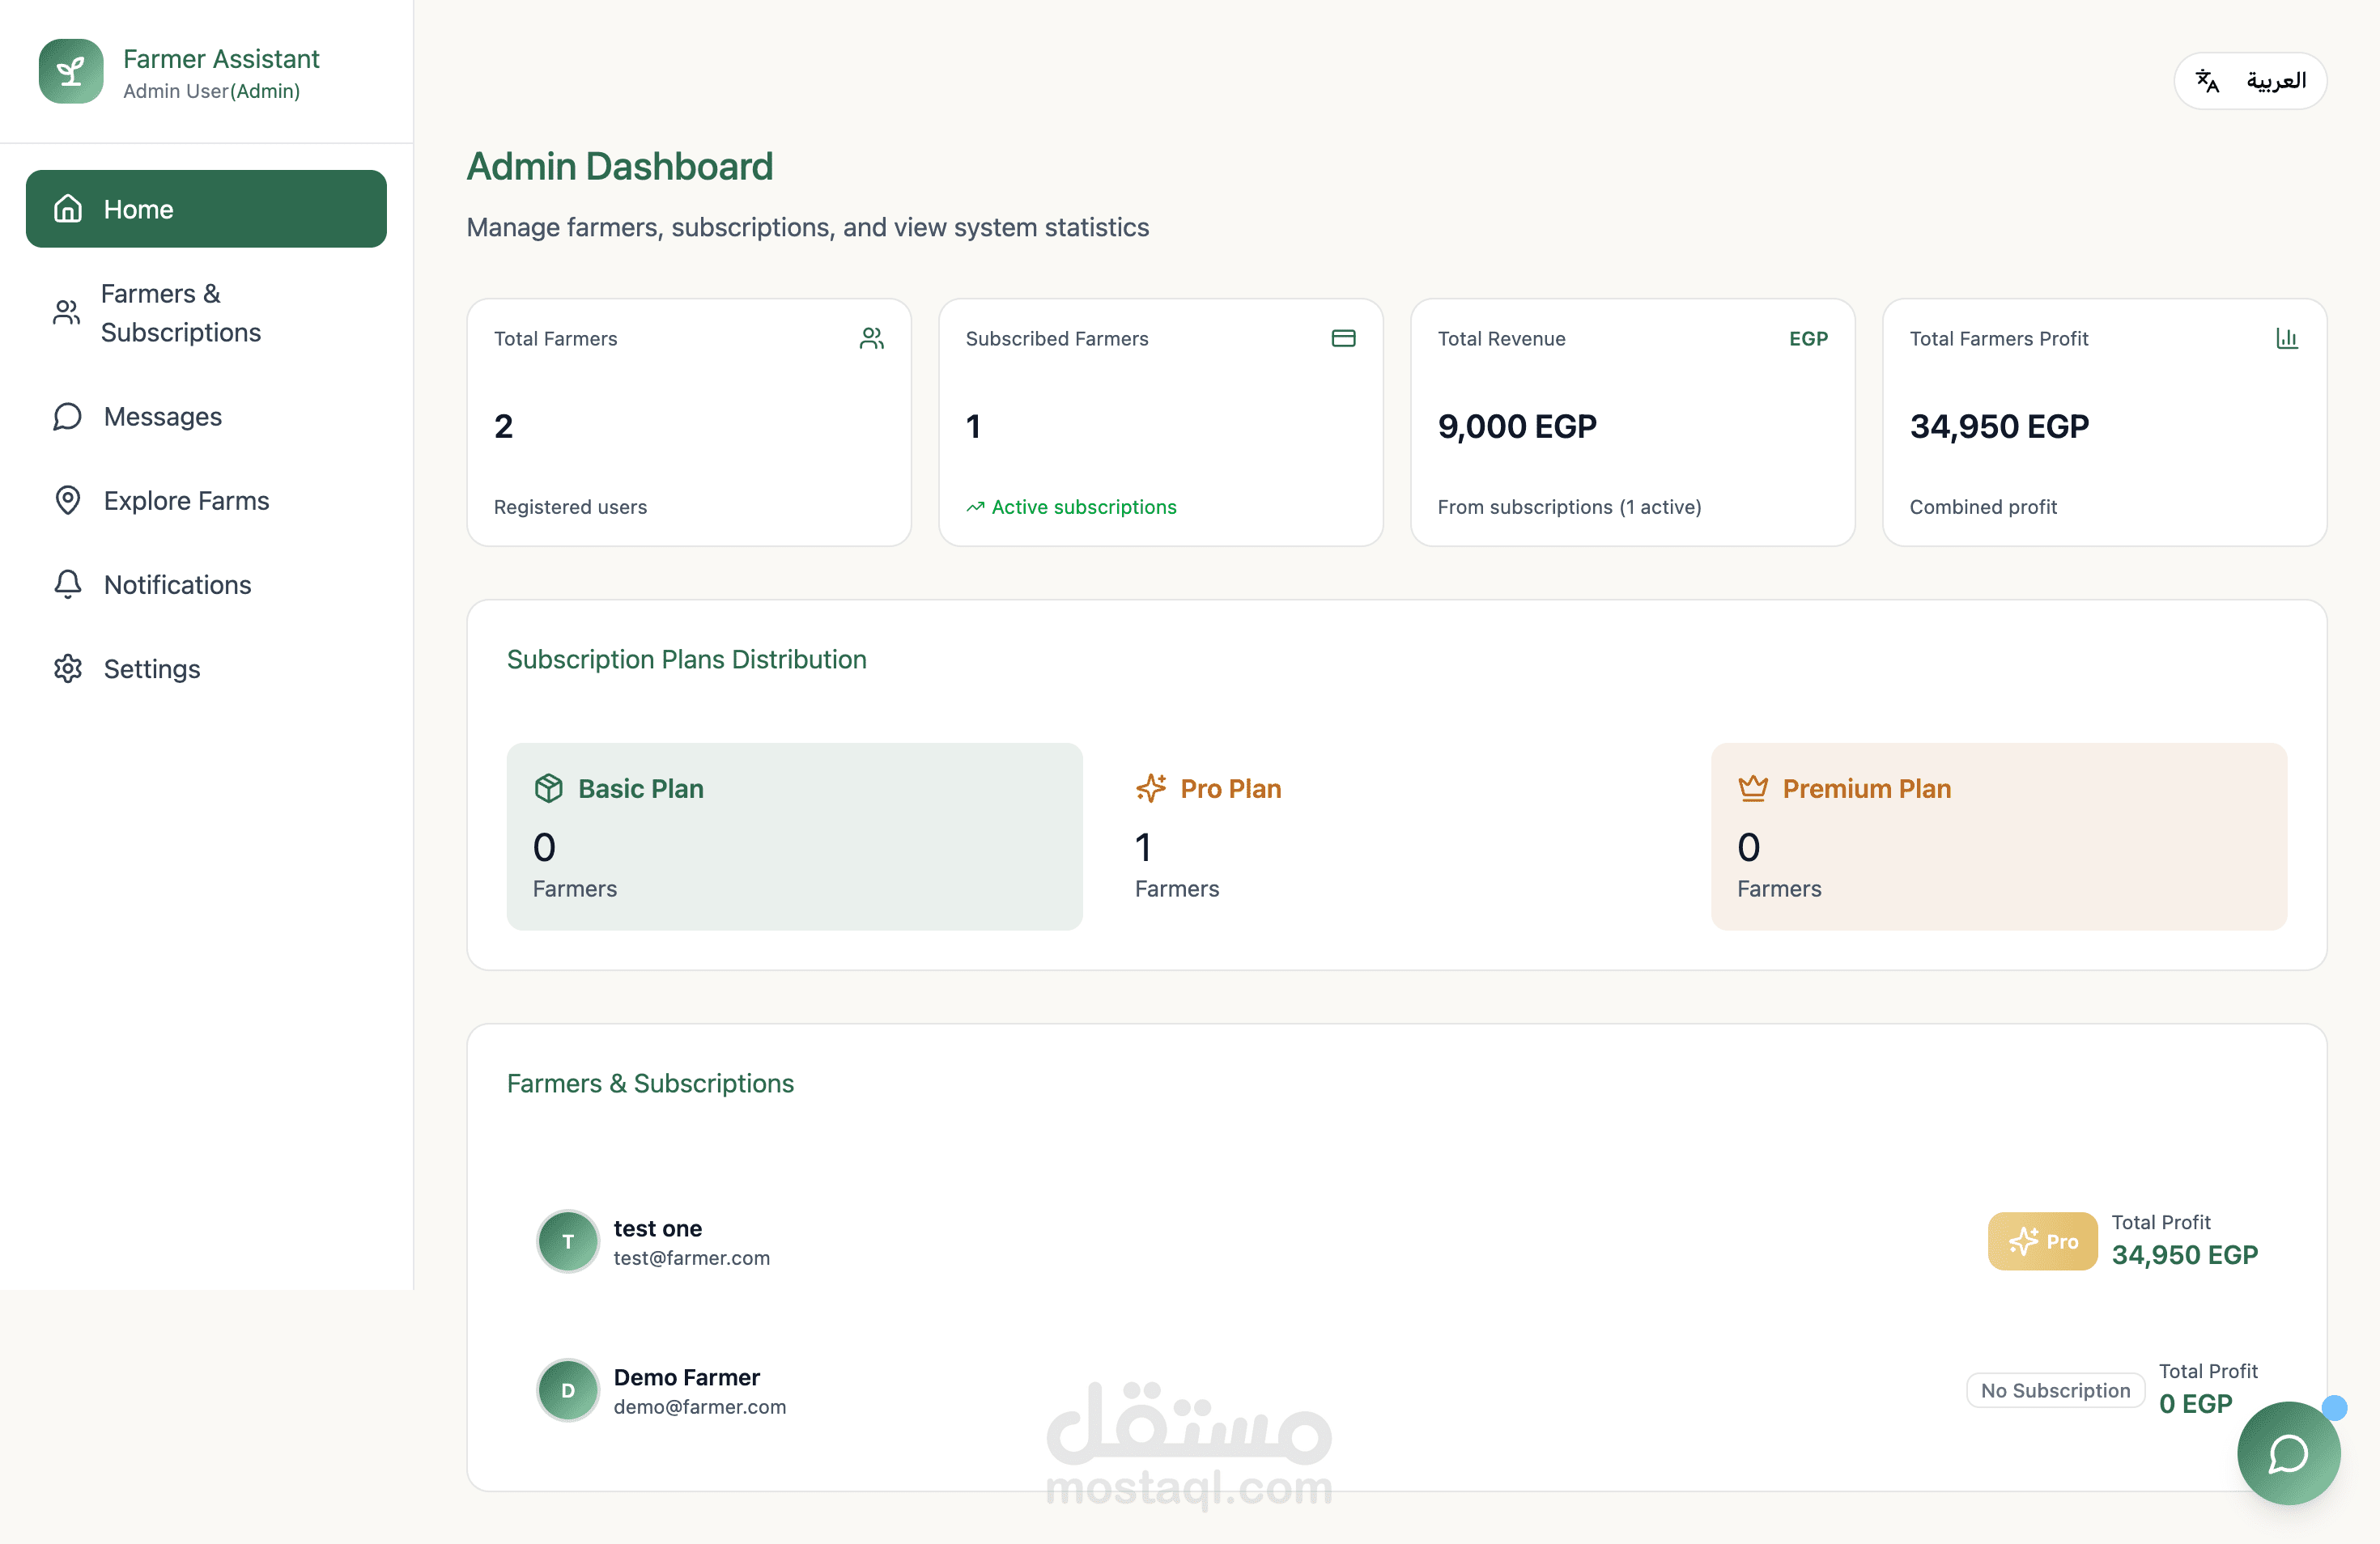Click the test one avatar T
The width and height of the screenshot is (2380, 1544).
pos(568,1241)
